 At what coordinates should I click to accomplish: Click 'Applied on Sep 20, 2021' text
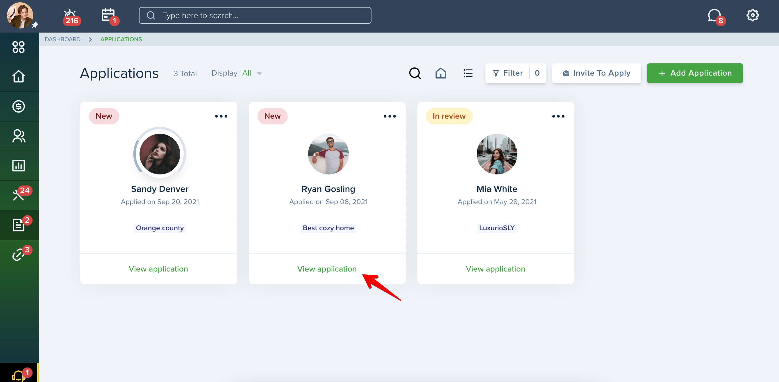click(x=160, y=202)
